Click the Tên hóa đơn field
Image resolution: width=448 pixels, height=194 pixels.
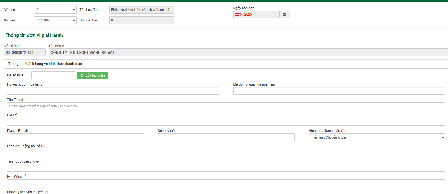[x=141, y=10]
